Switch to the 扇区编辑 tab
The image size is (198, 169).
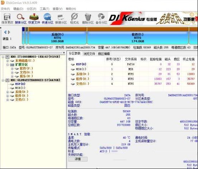[x=104, y=54]
